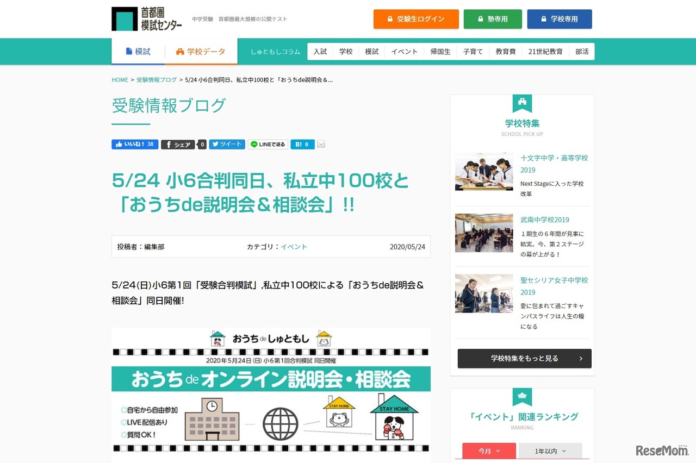Image resolution: width=696 pixels, height=463 pixels.
Task: Click the email envelope share icon
Action: (x=321, y=145)
